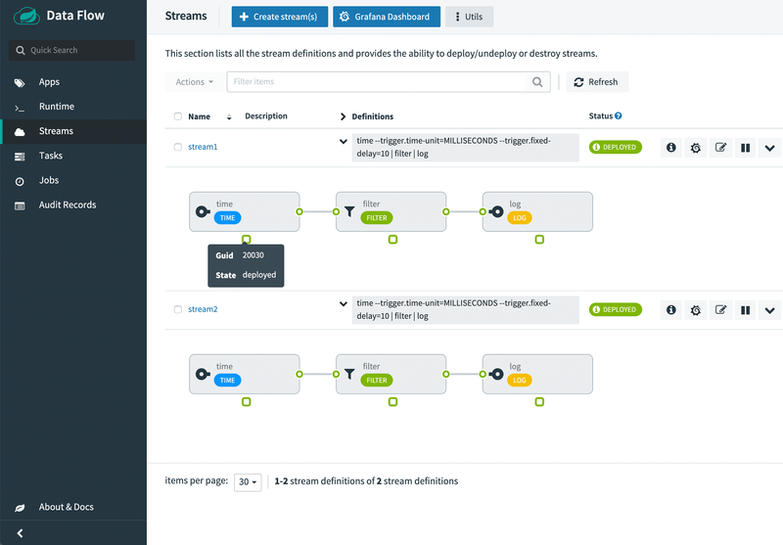Click instance square under stream2 filter node
Screen dimensions: 783x545
[393, 402]
